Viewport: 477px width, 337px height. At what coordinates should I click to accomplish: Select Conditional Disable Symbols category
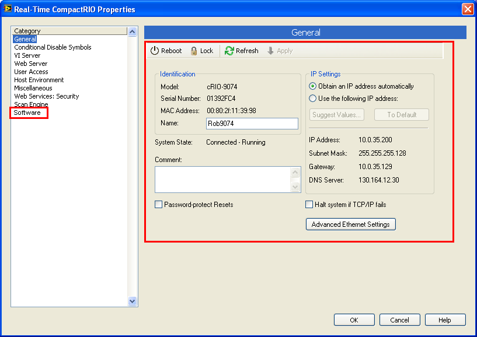[x=53, y=47]
